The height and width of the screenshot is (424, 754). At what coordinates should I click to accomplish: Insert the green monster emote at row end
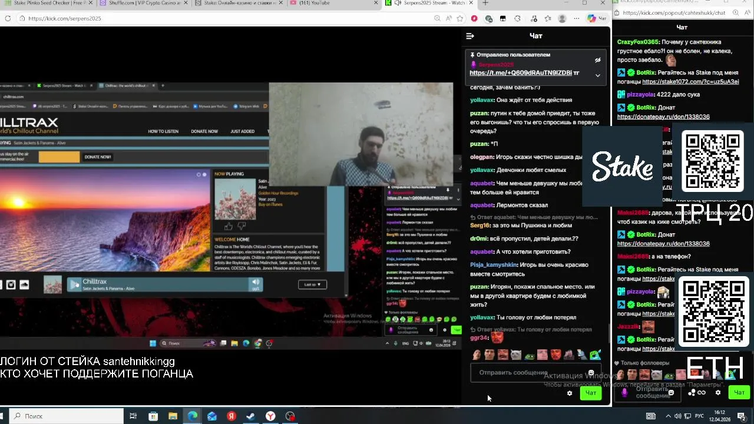click(596, 355)
